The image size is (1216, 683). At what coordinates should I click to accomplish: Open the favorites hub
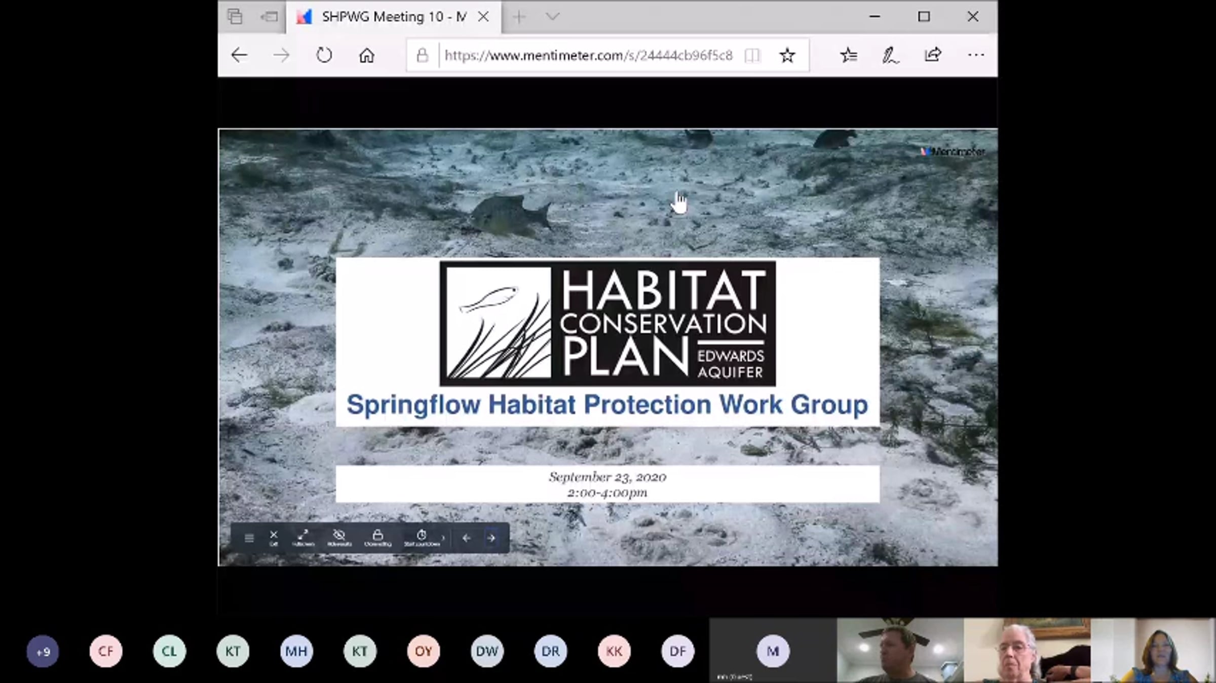point(849,55)
